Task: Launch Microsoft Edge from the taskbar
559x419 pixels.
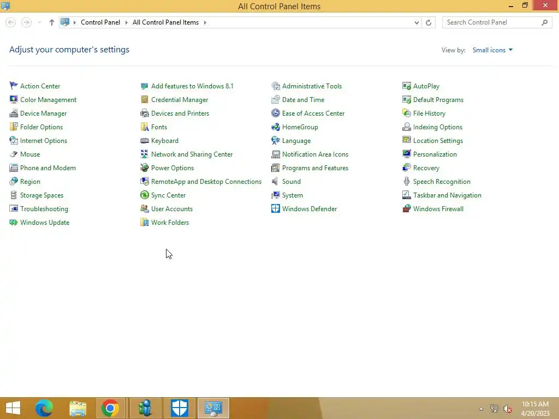Action: tap(44, 408)
